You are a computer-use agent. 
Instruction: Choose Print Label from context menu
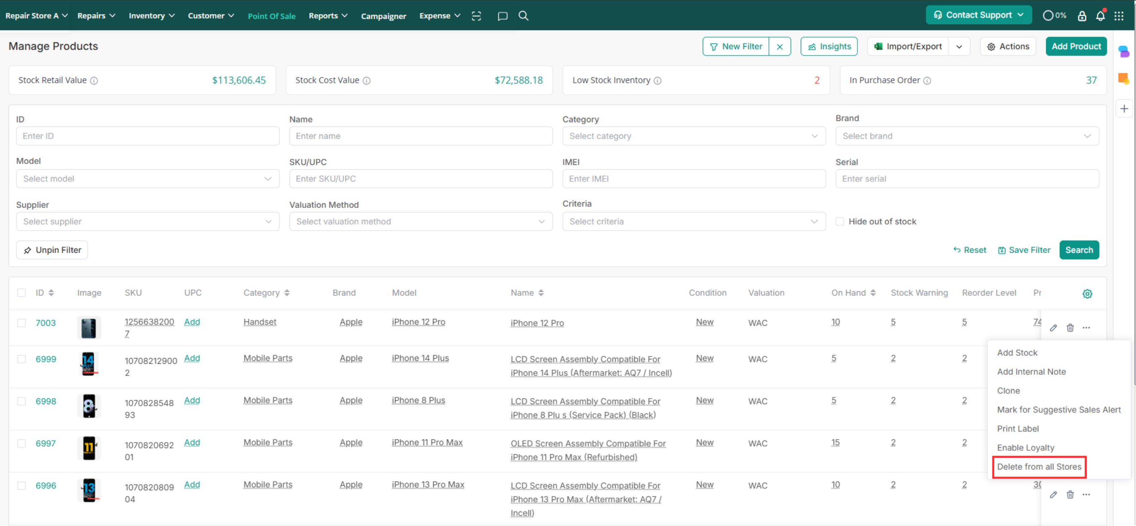pyautogui.click(x=1018, y=428)
